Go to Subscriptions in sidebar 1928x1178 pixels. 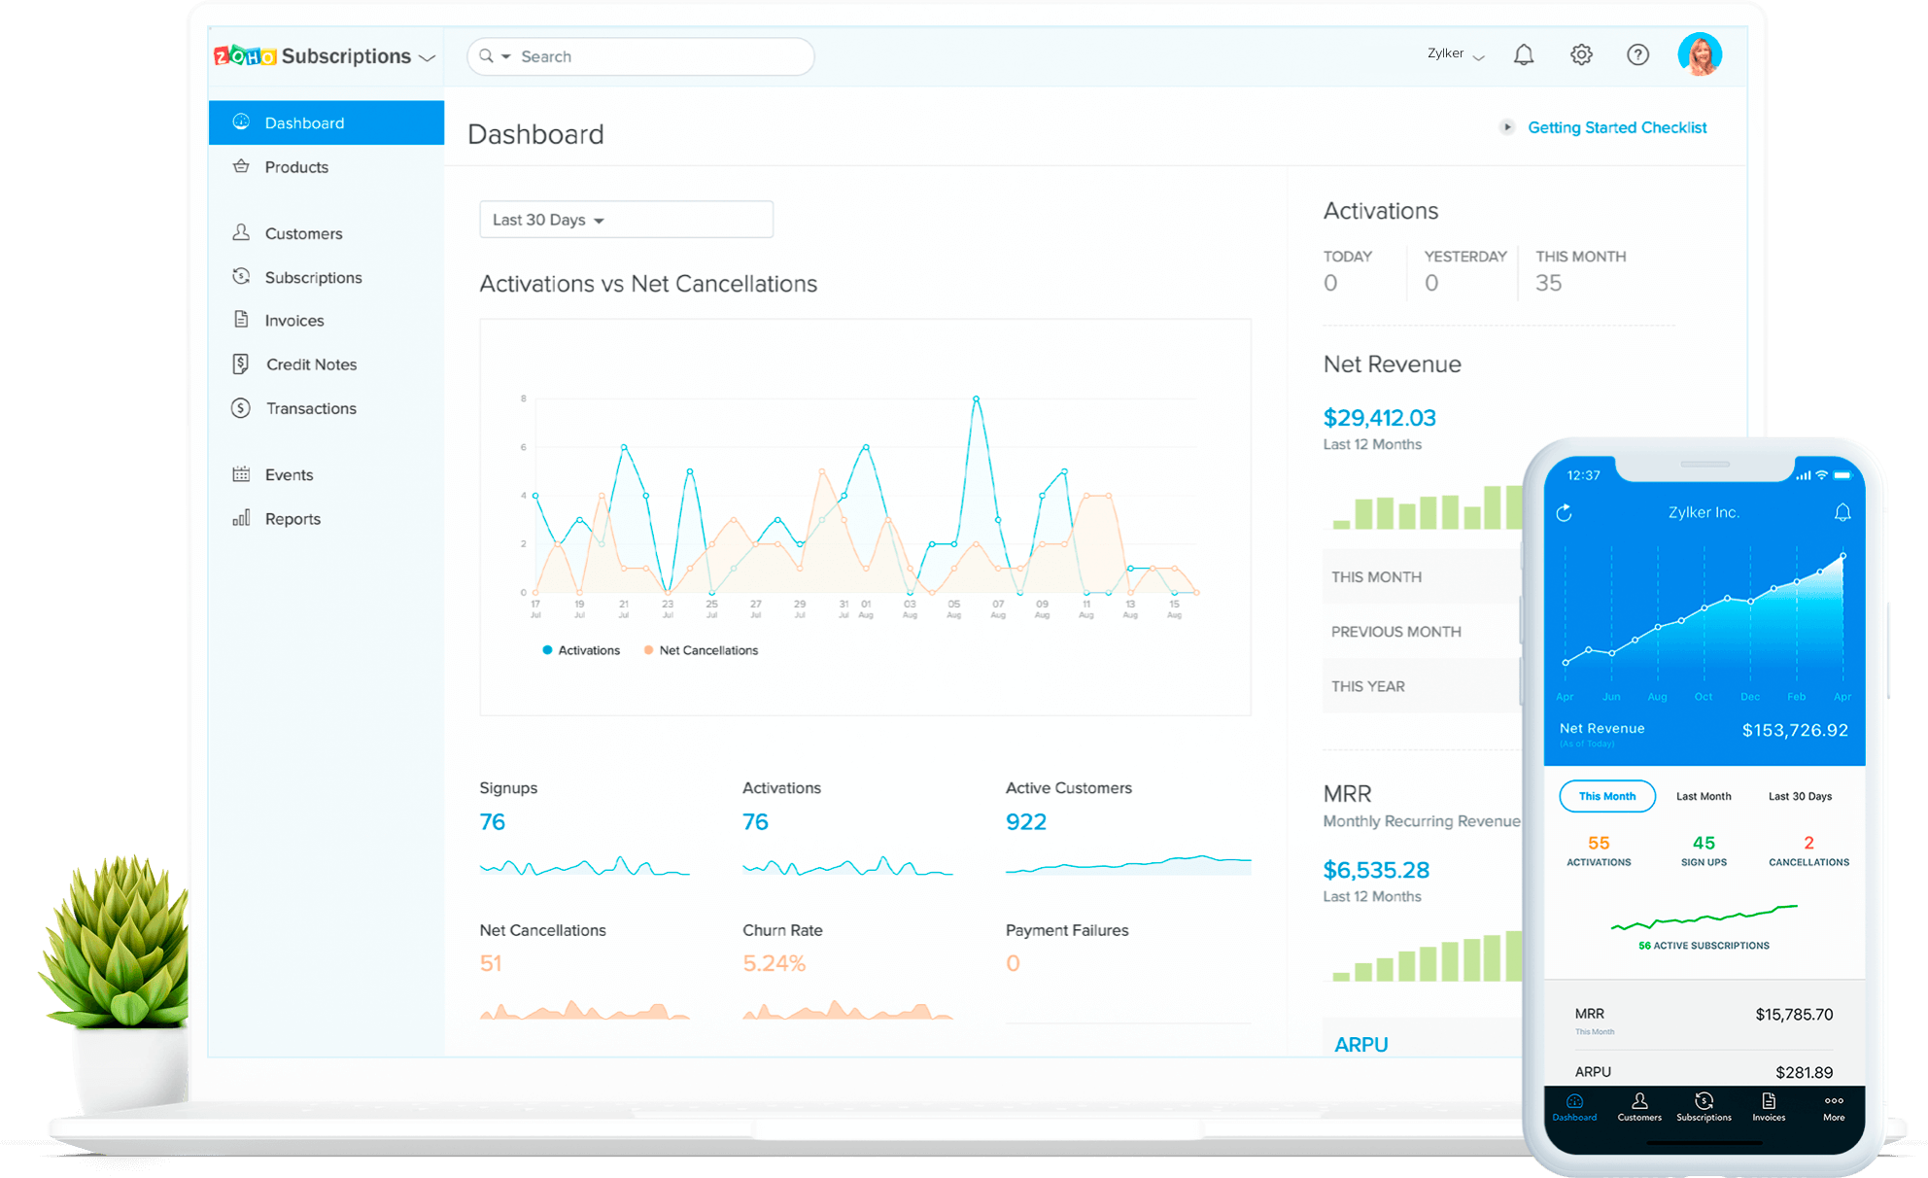click(327, 276)
